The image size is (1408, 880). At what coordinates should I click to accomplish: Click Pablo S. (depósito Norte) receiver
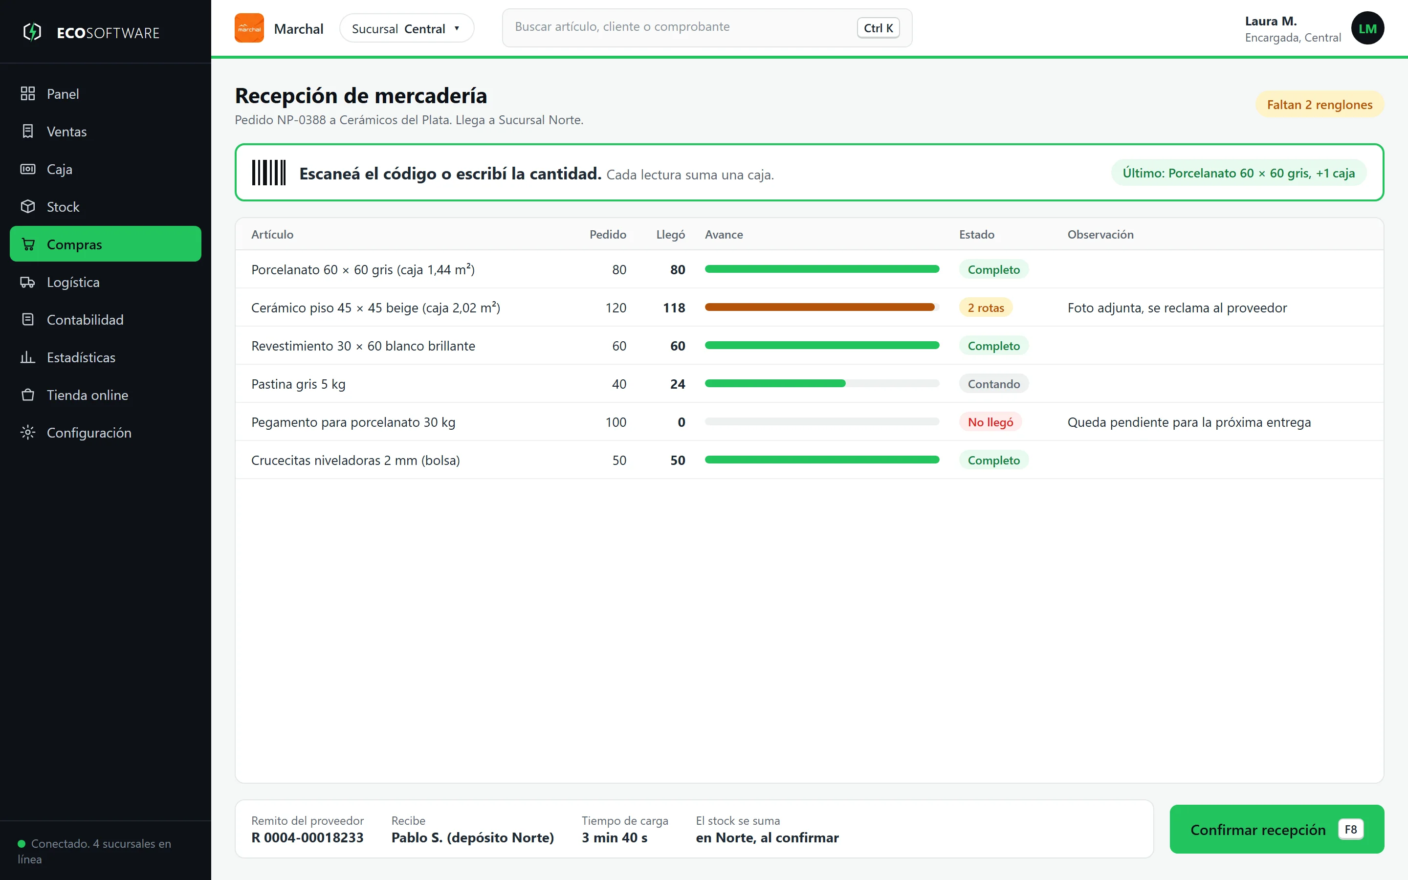[472, 837]
